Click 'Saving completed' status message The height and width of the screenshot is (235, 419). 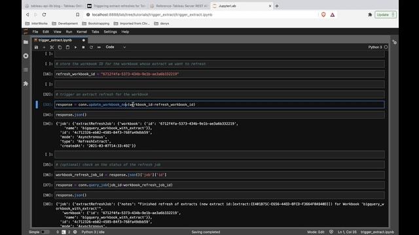click(x=206, y=232)
